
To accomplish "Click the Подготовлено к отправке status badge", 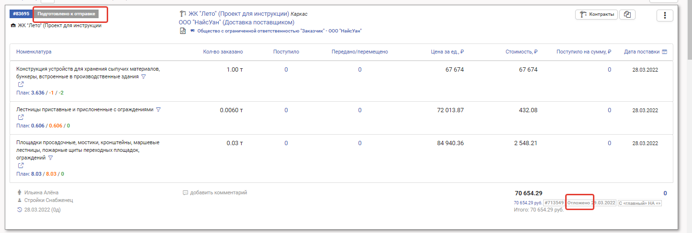I will pyautogui.click(x=66, y=14).
